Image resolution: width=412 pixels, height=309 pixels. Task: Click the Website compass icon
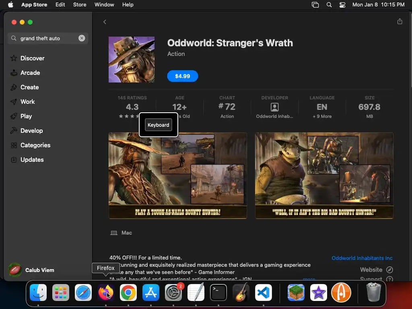(389, 270)
